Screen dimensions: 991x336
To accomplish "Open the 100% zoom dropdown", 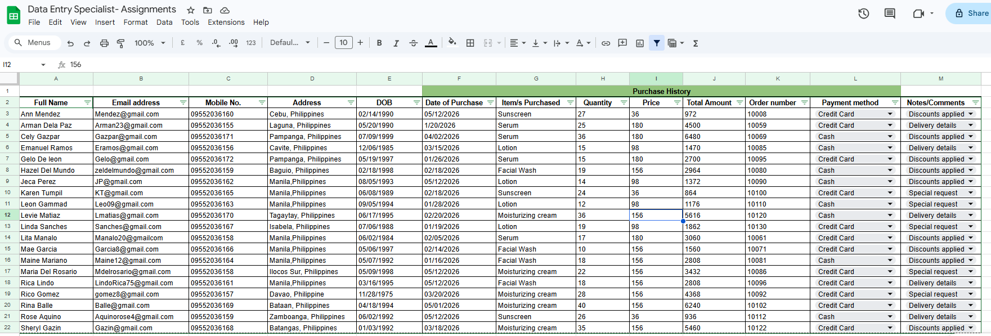I will [150, 43].
